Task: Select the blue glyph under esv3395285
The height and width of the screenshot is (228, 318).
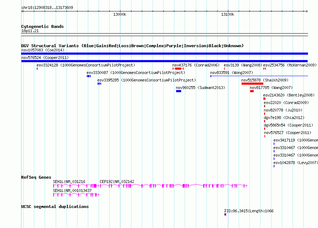Action: pos(99,84)
